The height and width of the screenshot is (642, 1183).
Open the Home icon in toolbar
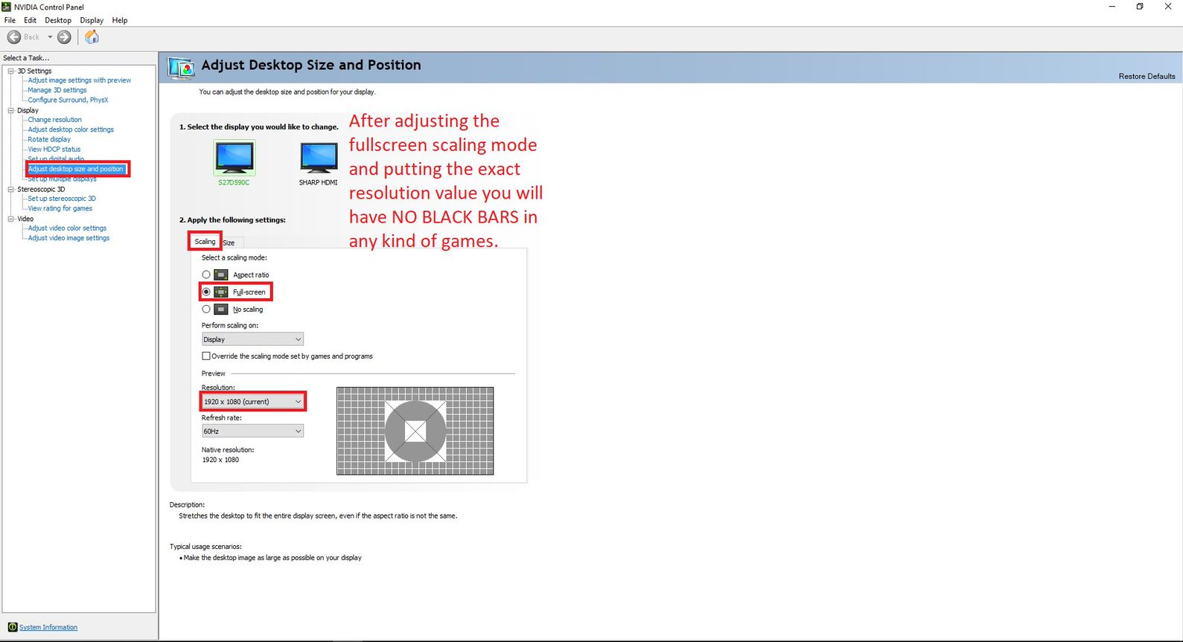92,37
